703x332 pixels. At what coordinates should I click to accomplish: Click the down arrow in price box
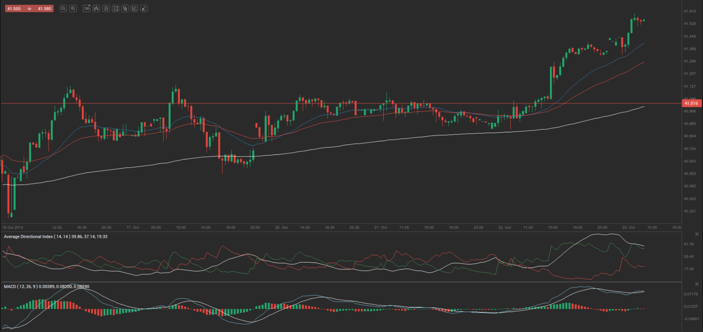coord(29,8)
